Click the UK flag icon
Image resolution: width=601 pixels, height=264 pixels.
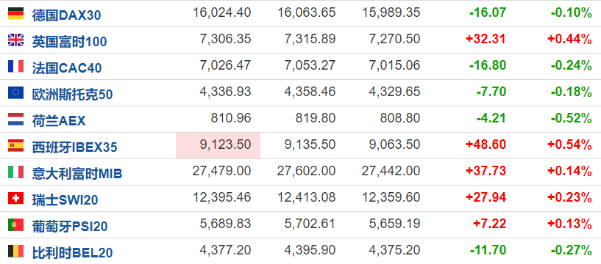[15, 40]
